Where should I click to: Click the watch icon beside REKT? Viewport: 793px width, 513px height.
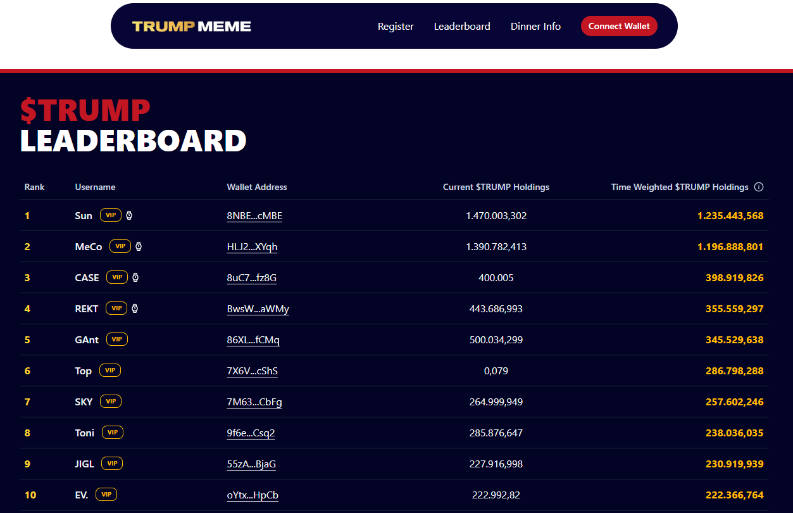coord(135,308)
